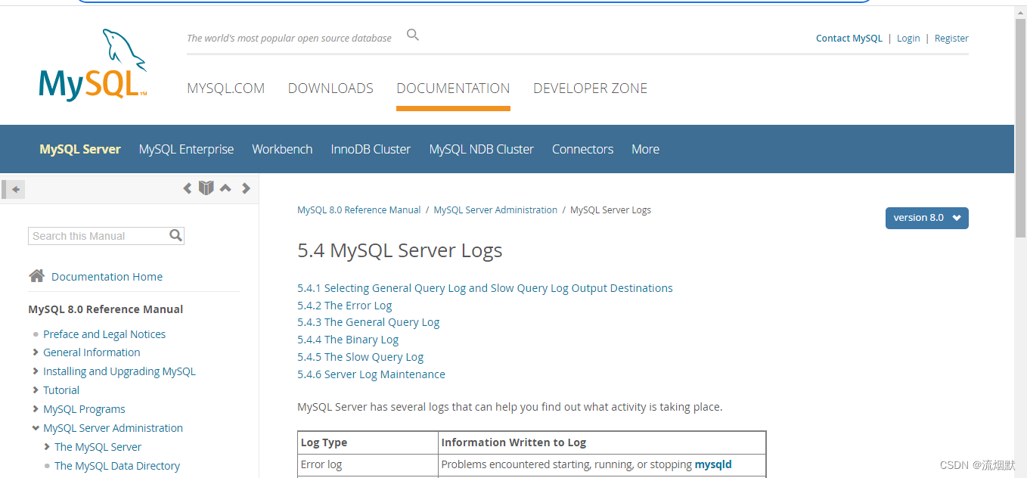
Task: Click 'Log Type' table header
Action: tap(368, 442)
